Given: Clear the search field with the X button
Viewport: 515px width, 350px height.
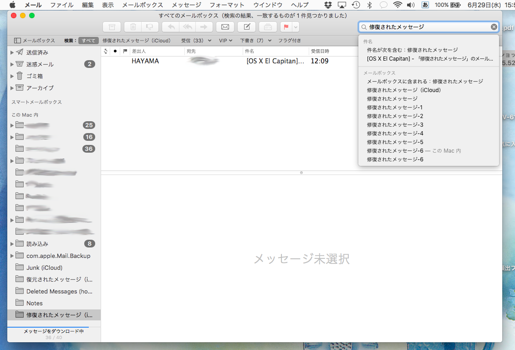Looking at the screenshot, I should 494,27.
